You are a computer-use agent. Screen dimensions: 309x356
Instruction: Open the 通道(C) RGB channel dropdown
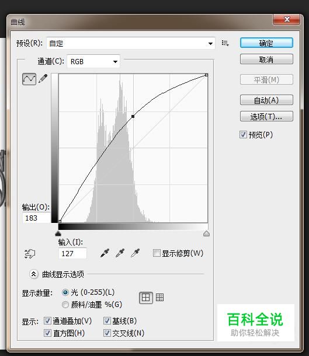tap(93, 61)
